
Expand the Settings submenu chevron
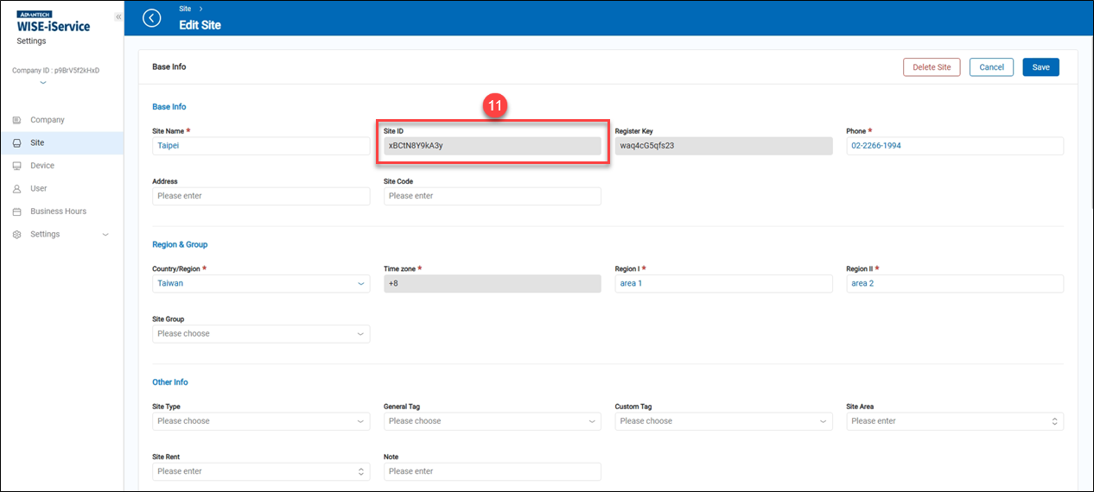tap(105, 235)
